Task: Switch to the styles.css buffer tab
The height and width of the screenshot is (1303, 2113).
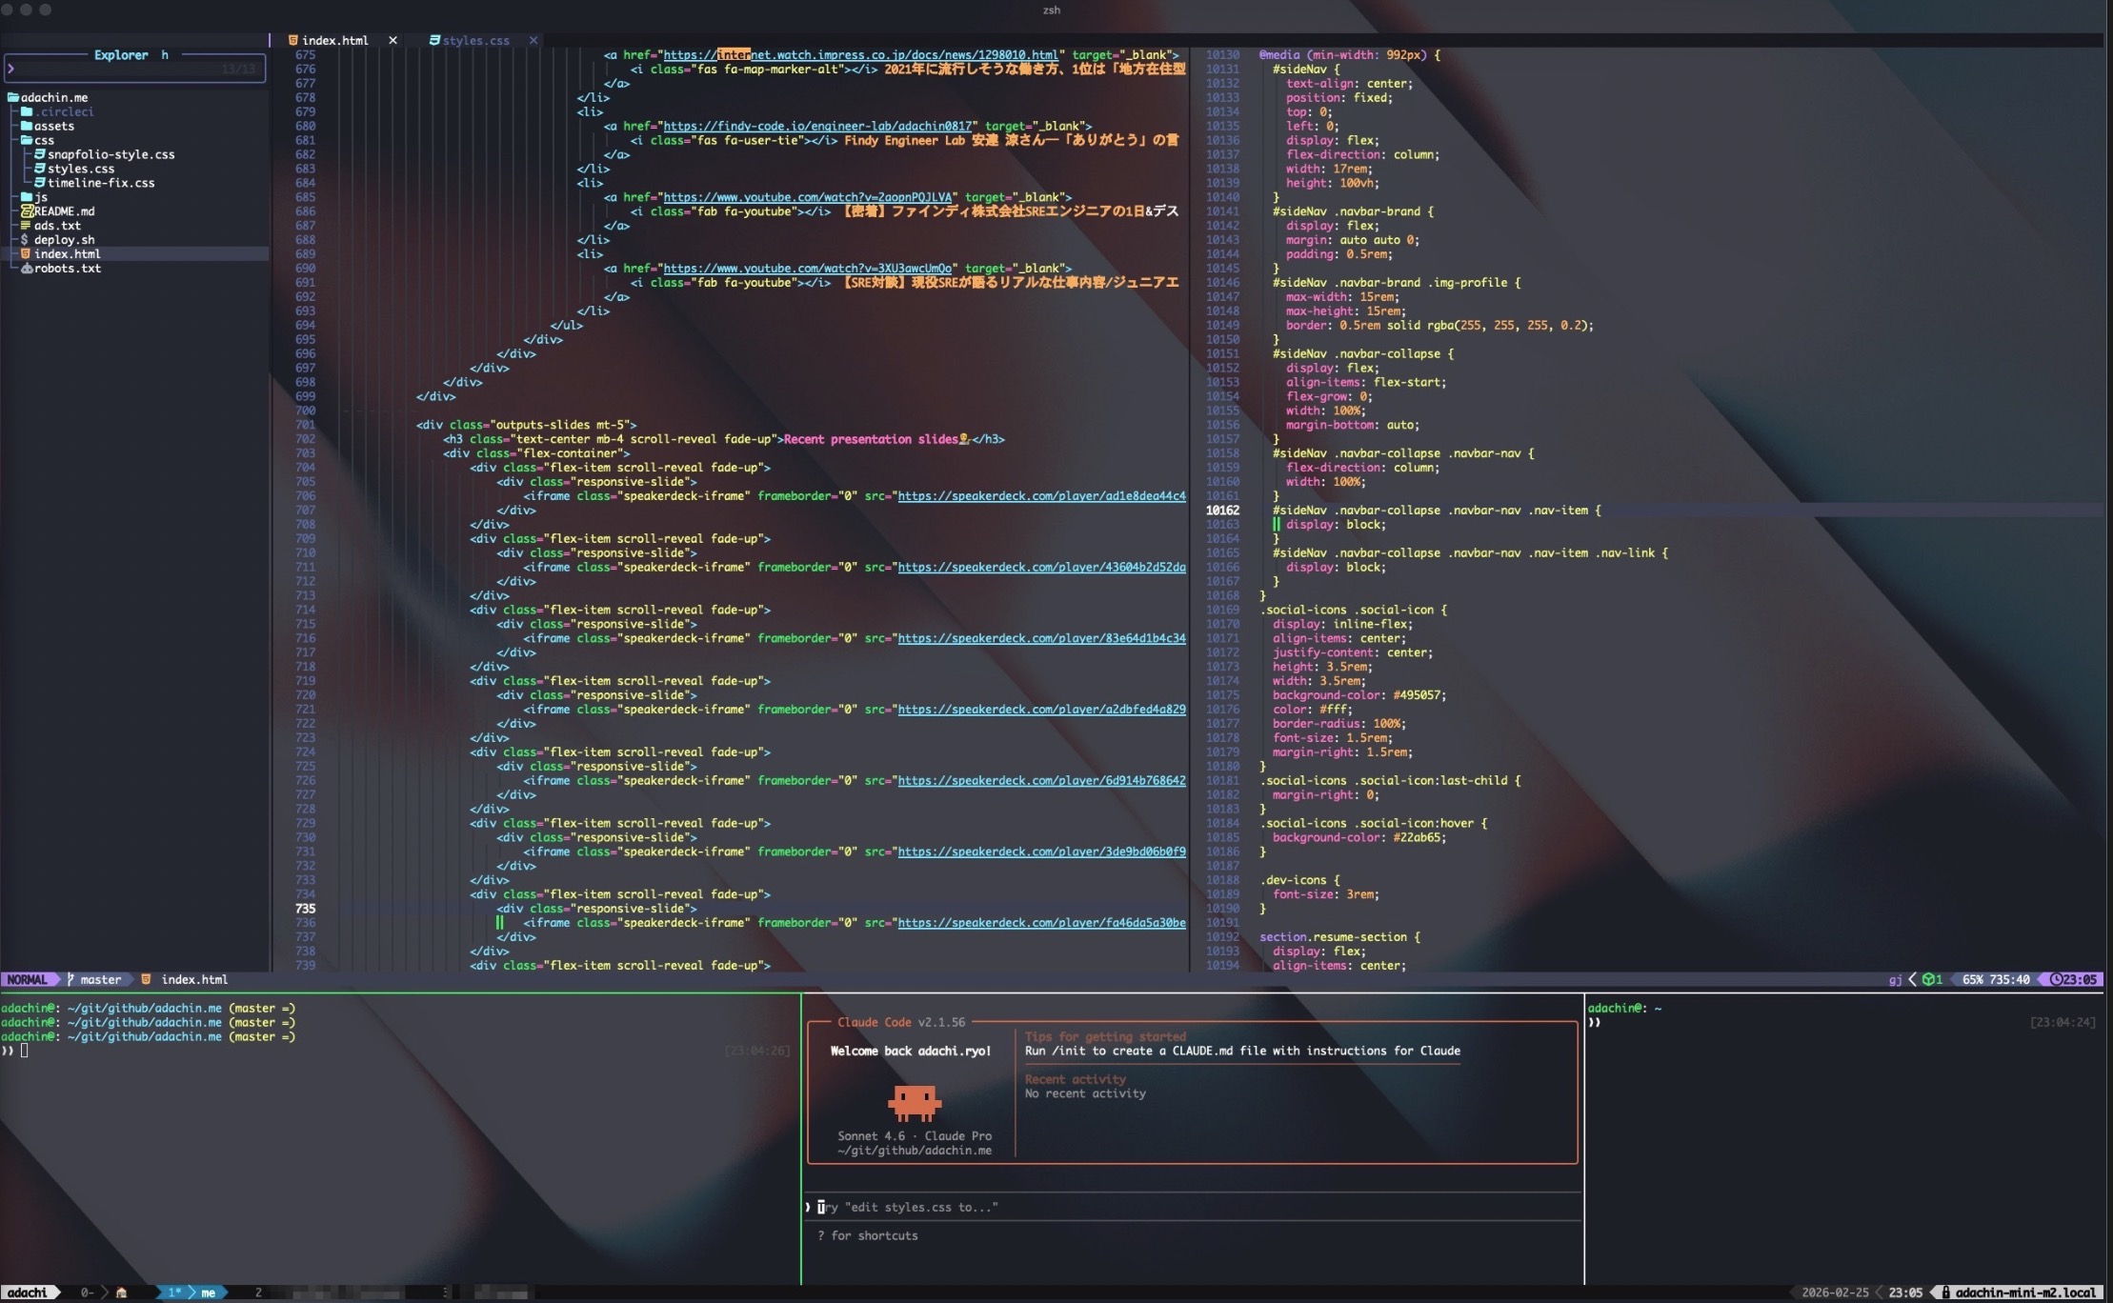Action: tap(474, 40)
